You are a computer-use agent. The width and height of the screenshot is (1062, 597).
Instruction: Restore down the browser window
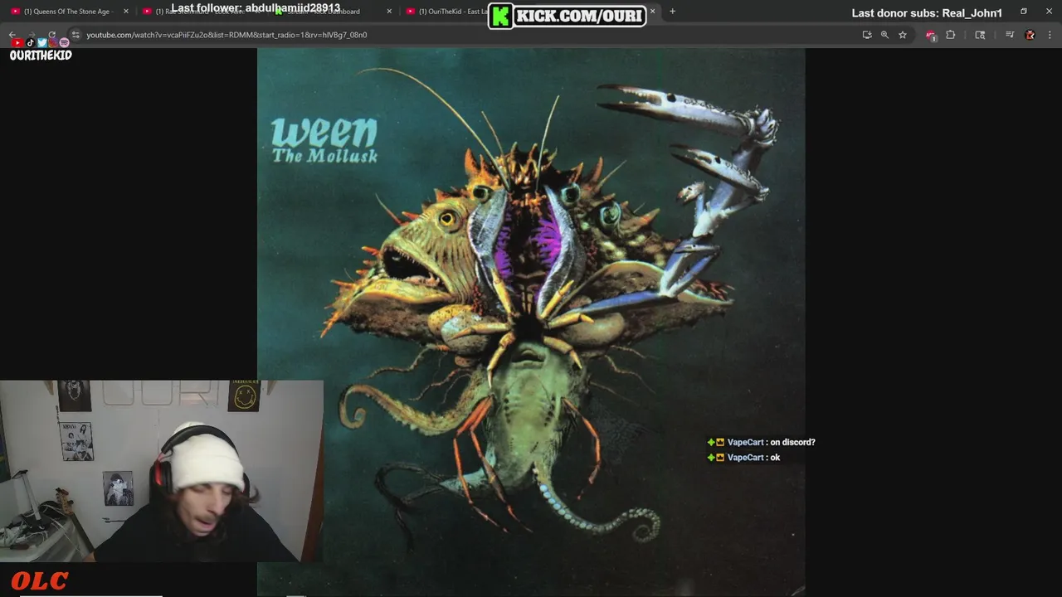pos(1024,12)
